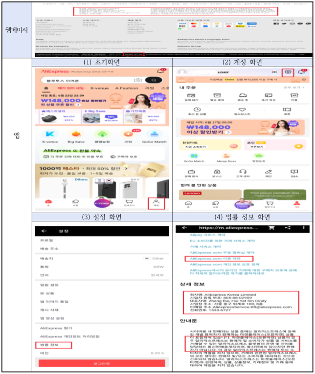Screen dimensions: 315x374
Task: Open settings gear icon on account screen
Action: click(288, 72)
